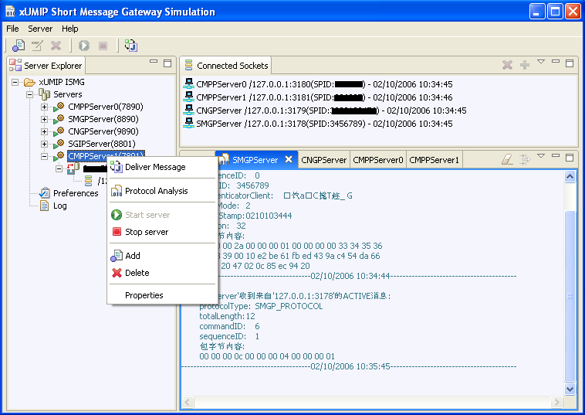Switch to the CMPPServer0 log tab
Viewport: 585px width, 415px height.
pos(378,160)
